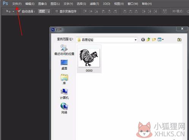Uncheck the 自动选择 checkbox

pos(19,11)
